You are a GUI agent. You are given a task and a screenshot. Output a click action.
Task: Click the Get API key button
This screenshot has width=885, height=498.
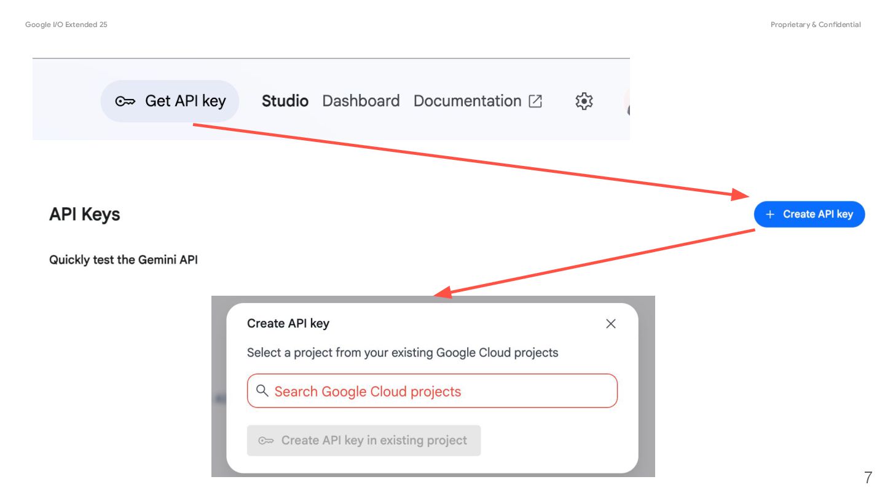tap(170, 101)
